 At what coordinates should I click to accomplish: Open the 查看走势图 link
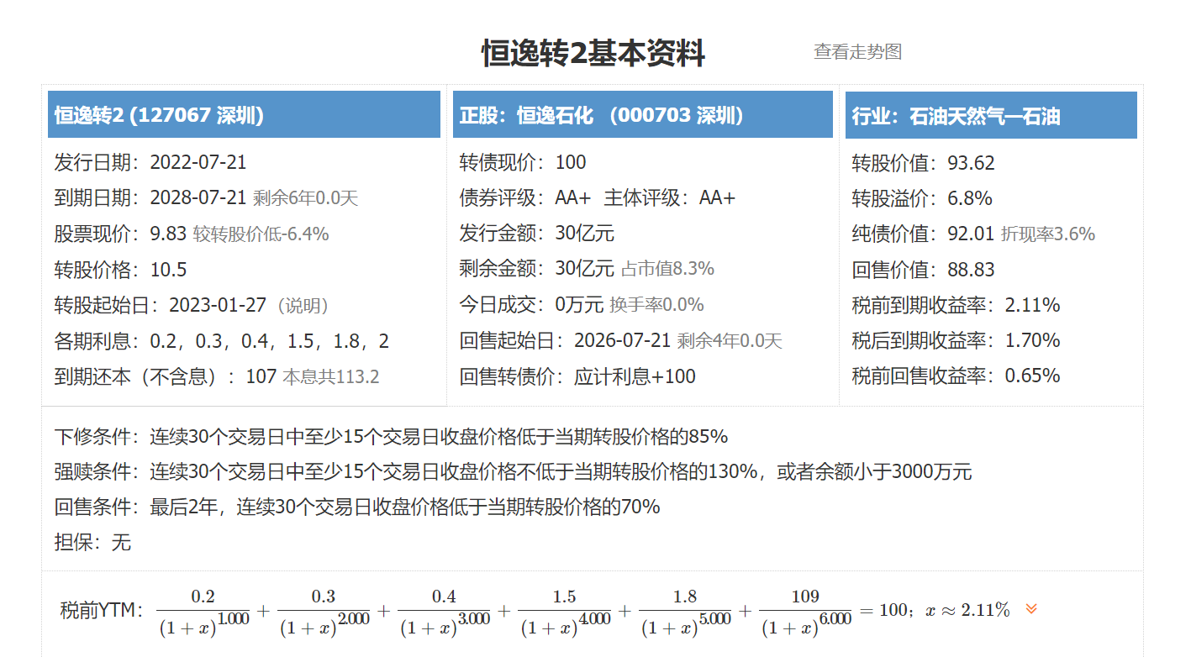857,51
